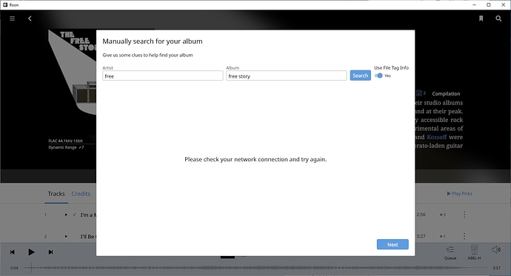Open the search magnifier icon

click(498, 18)
